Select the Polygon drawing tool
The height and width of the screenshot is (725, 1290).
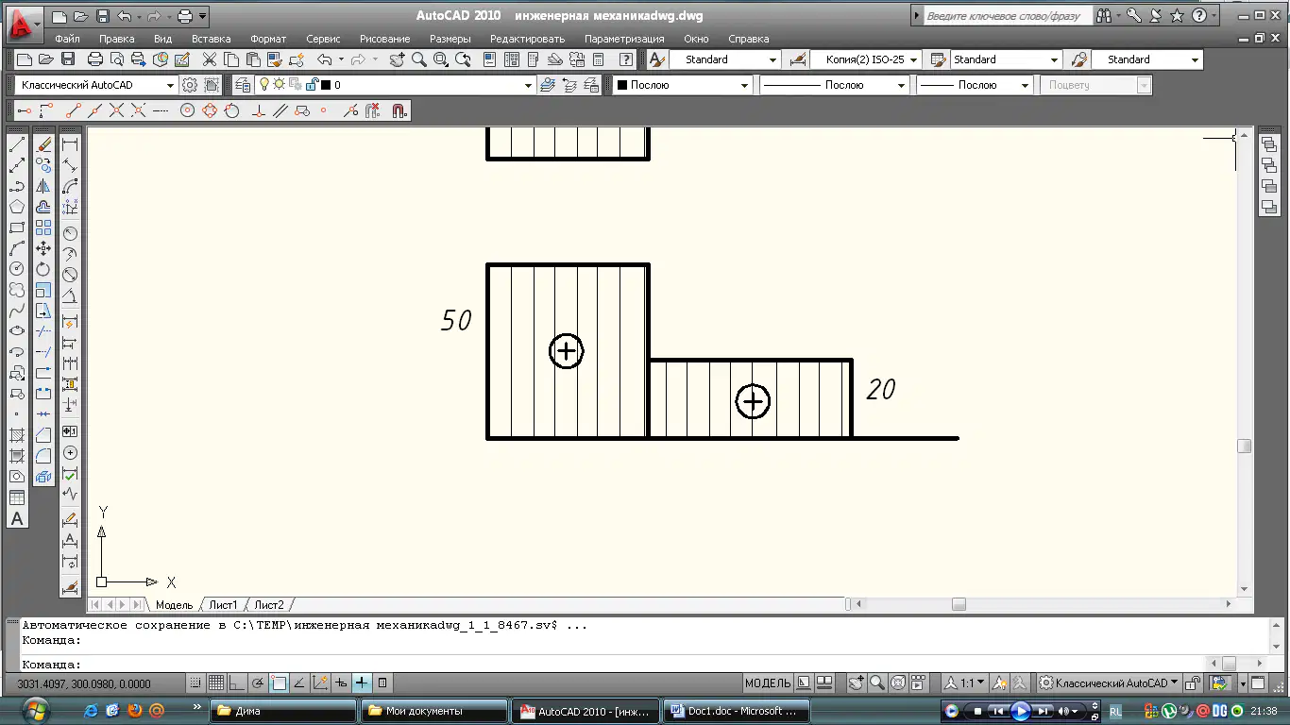[x=17, y=207]
